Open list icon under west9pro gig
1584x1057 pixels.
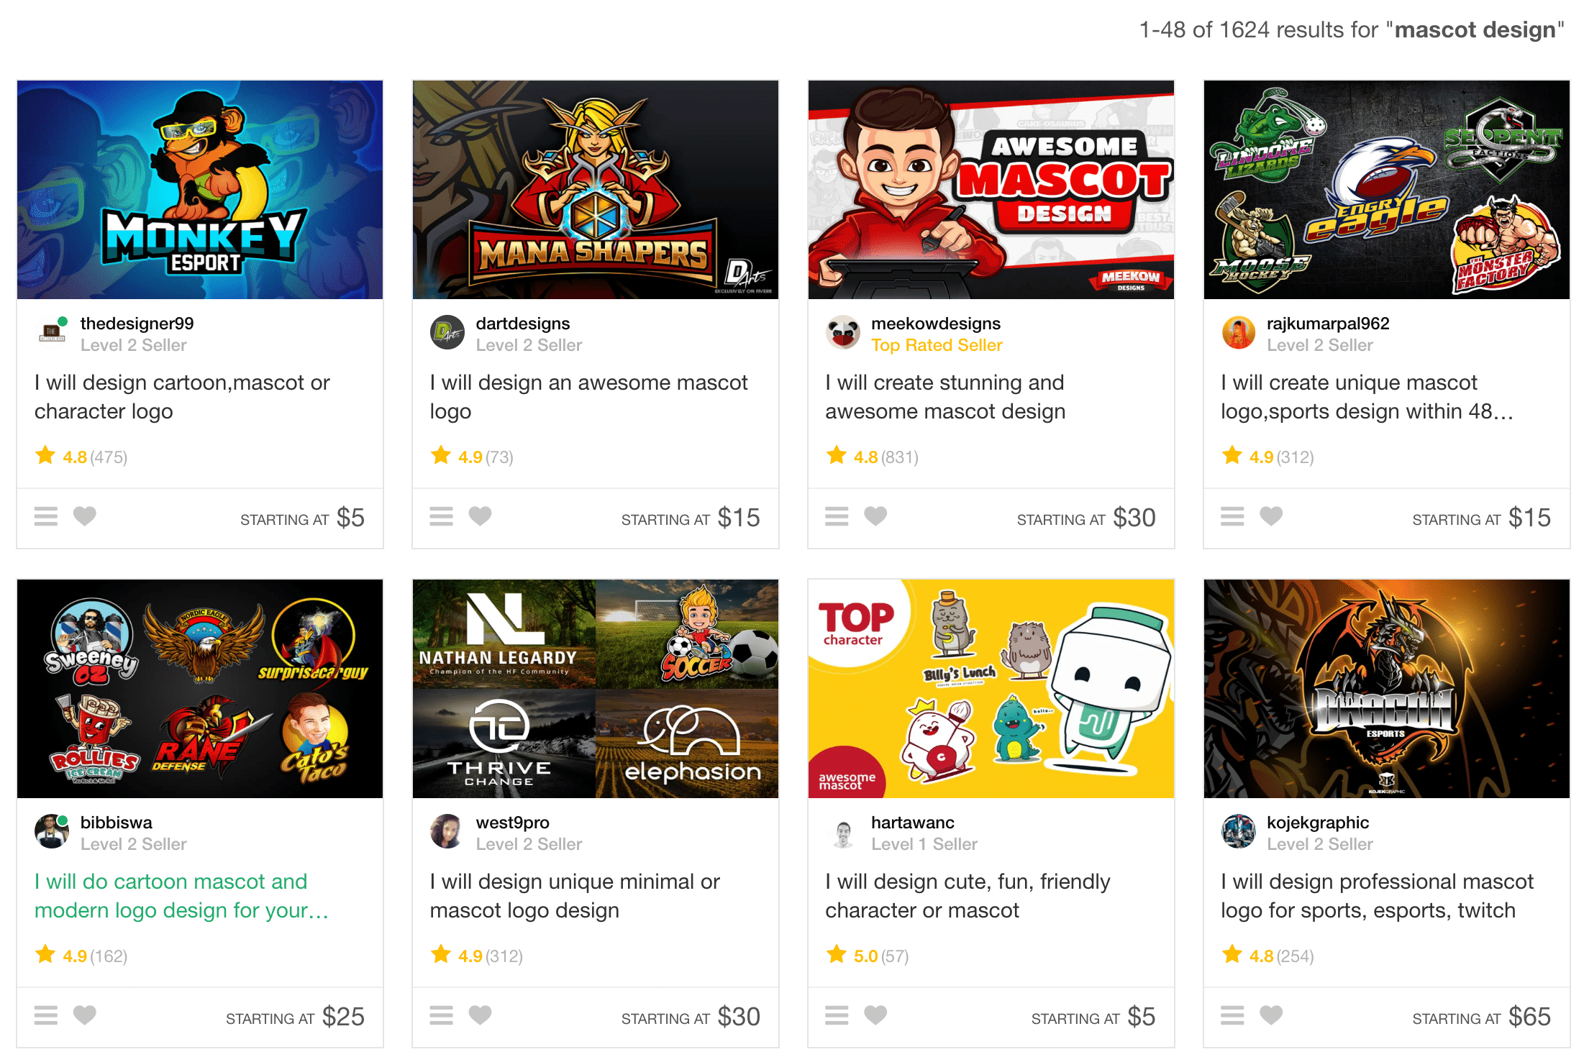(441, 1015)
